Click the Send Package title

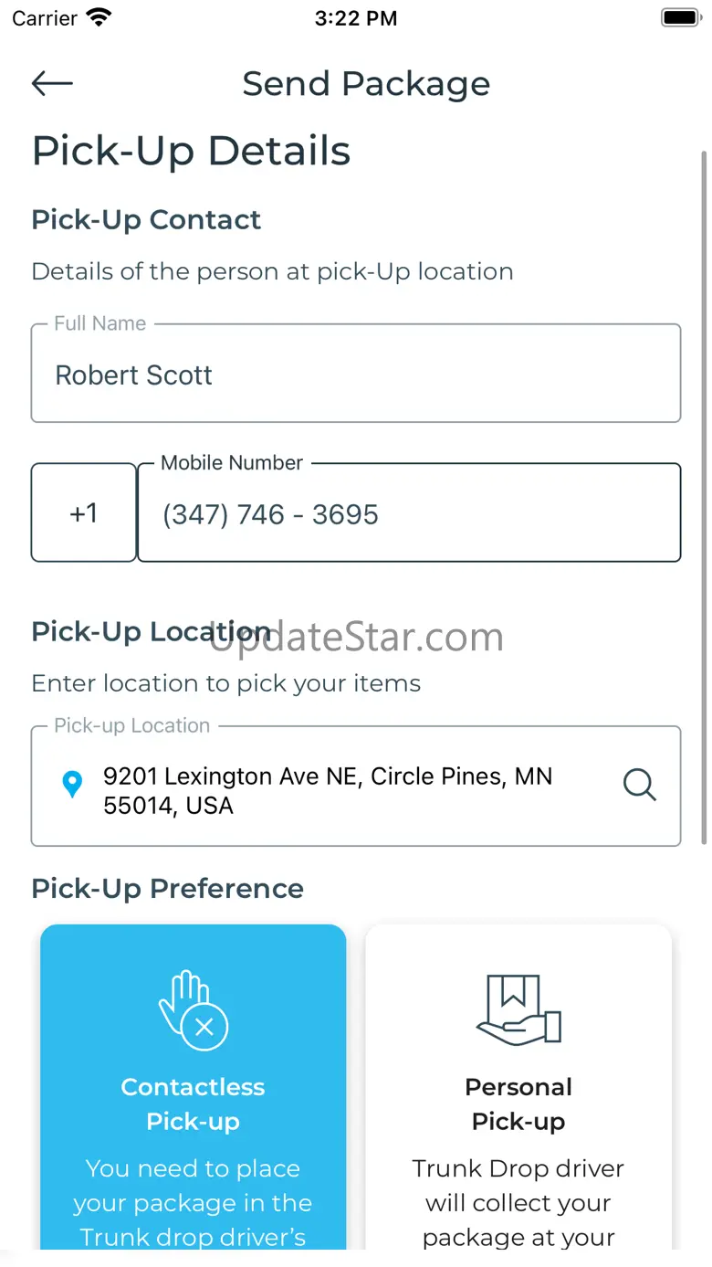pyautogui.click(x=366, y=84)
